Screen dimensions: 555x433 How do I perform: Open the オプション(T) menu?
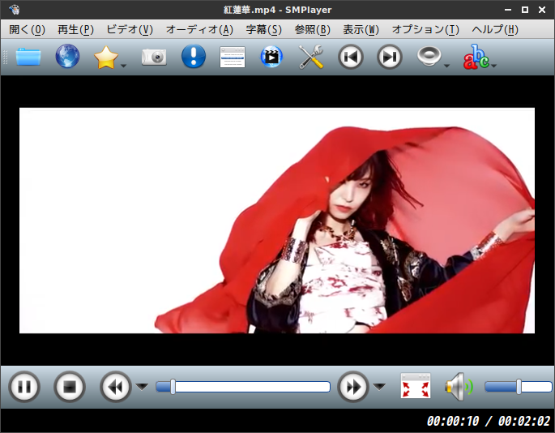pyautogui.click(x=425, y=29)
